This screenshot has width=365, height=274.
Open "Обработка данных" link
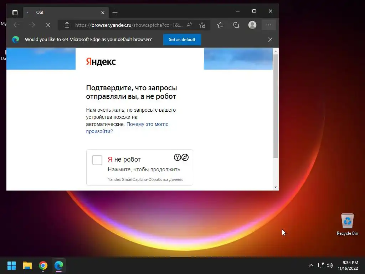pos(165,179)
